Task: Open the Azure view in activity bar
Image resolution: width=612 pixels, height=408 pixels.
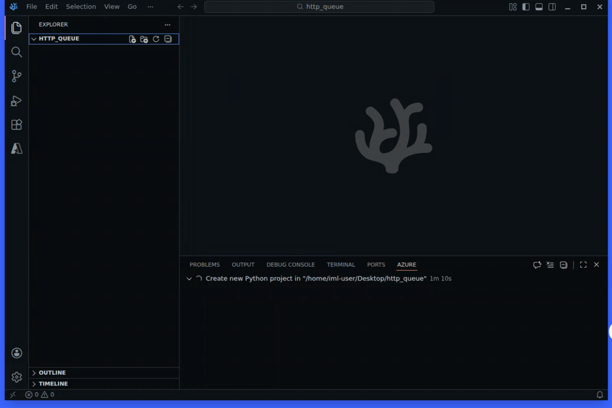Action: click(17, 149)
